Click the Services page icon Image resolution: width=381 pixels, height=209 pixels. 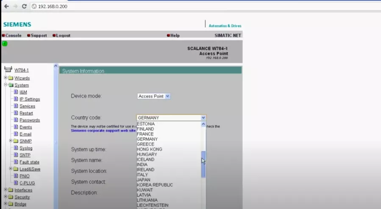(x=16, y=106)
